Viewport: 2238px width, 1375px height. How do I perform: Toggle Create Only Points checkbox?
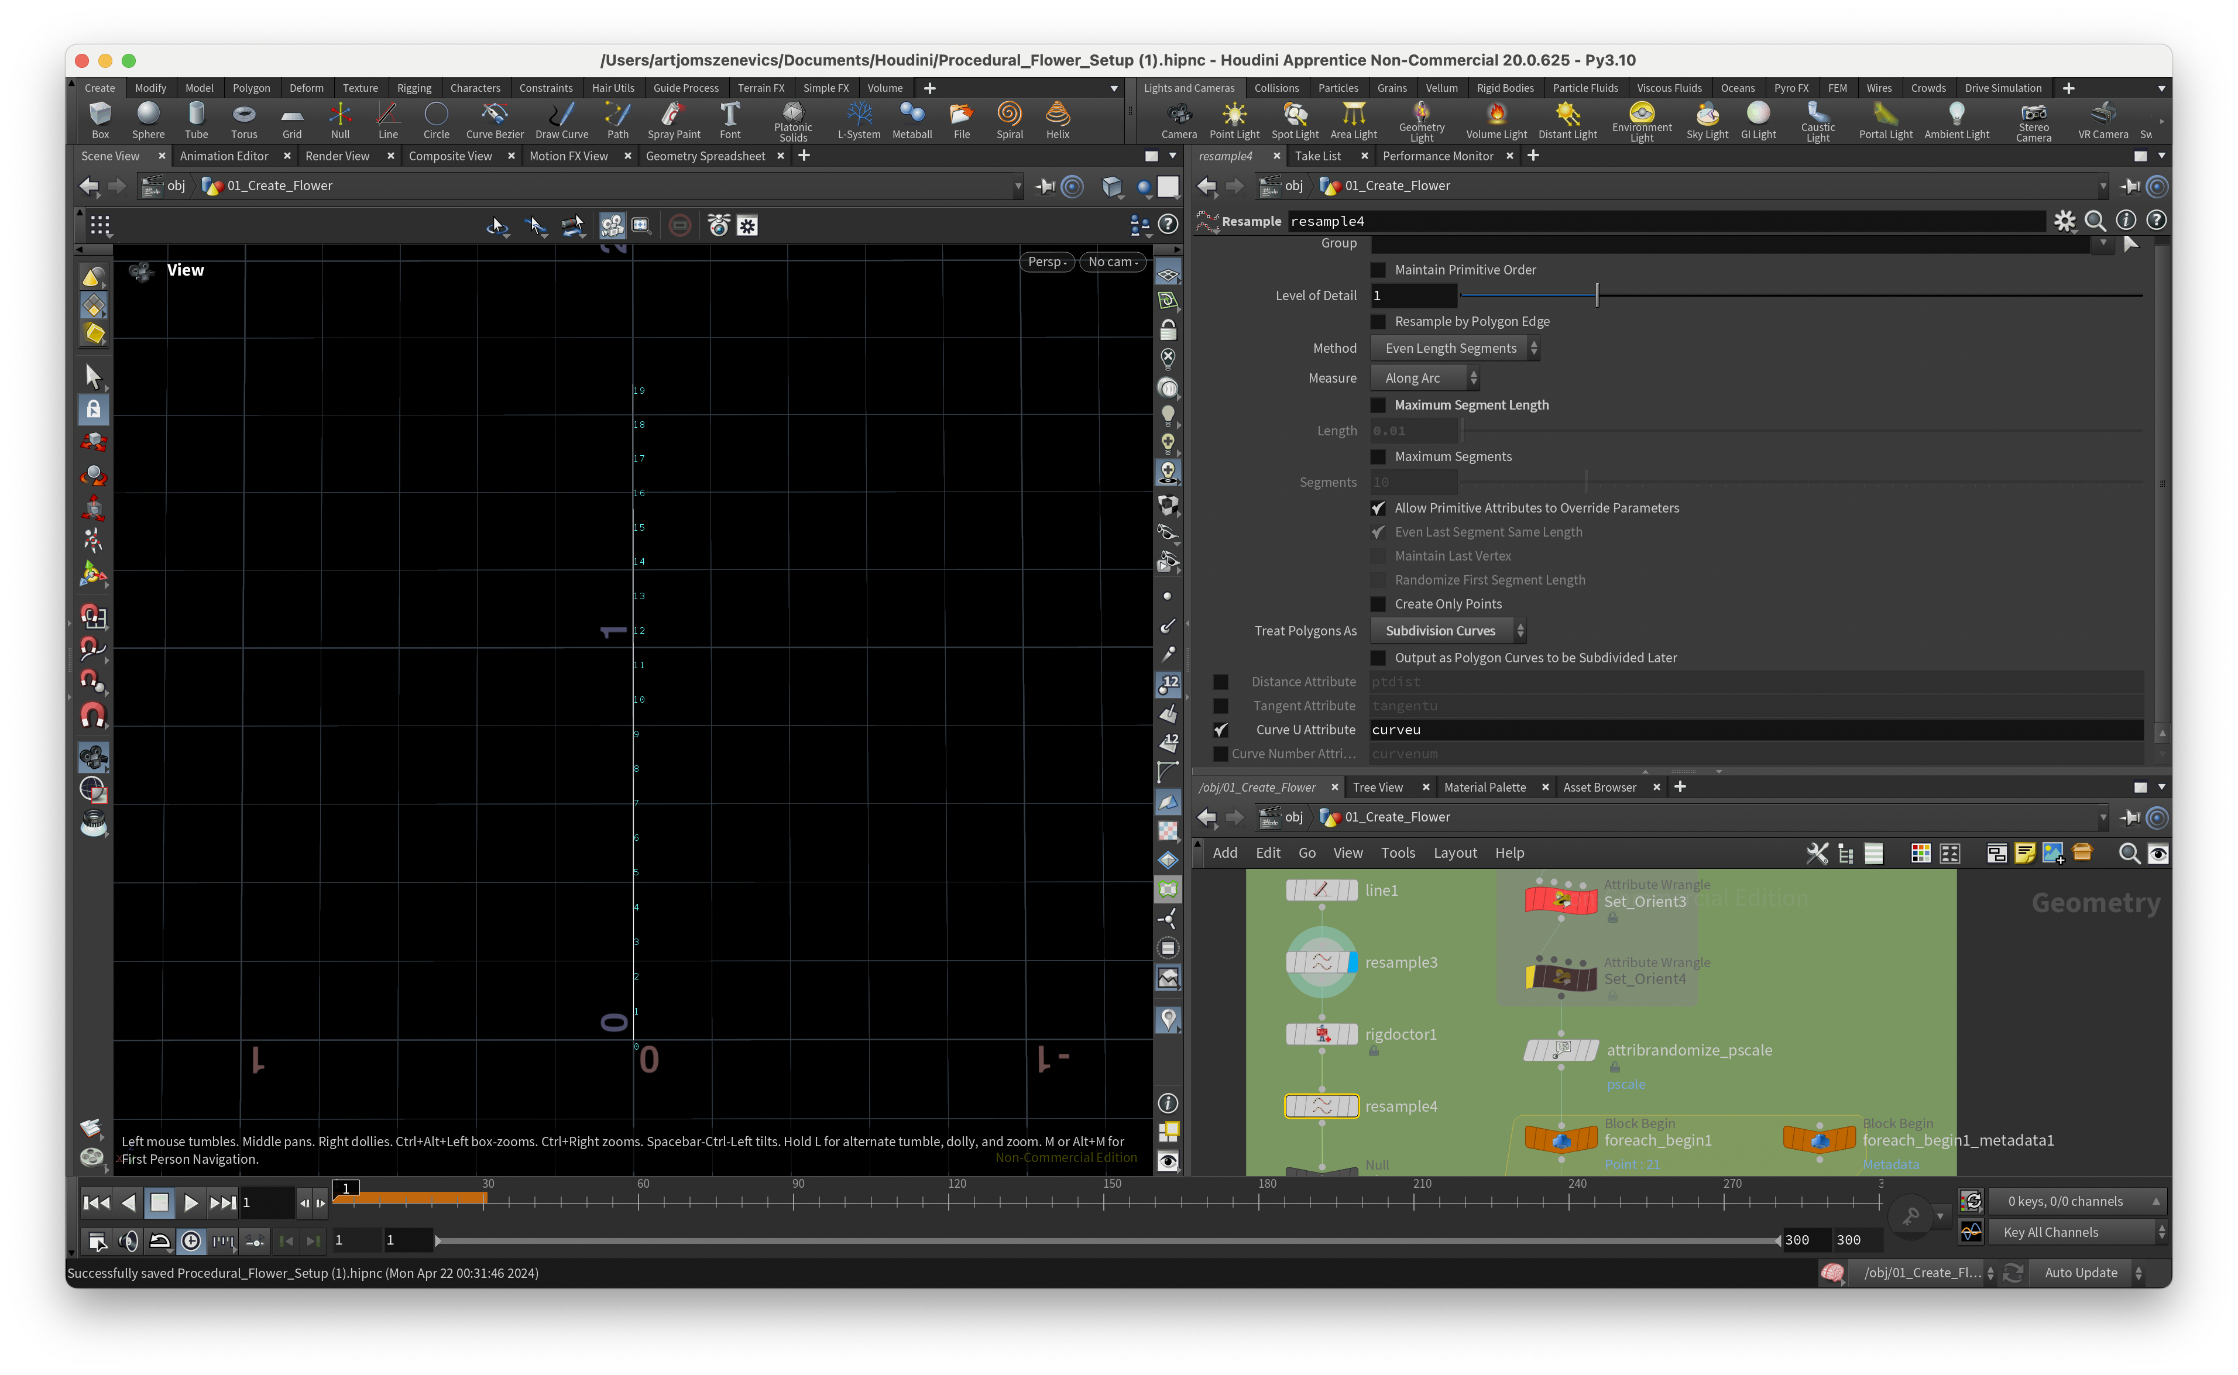1379,605
